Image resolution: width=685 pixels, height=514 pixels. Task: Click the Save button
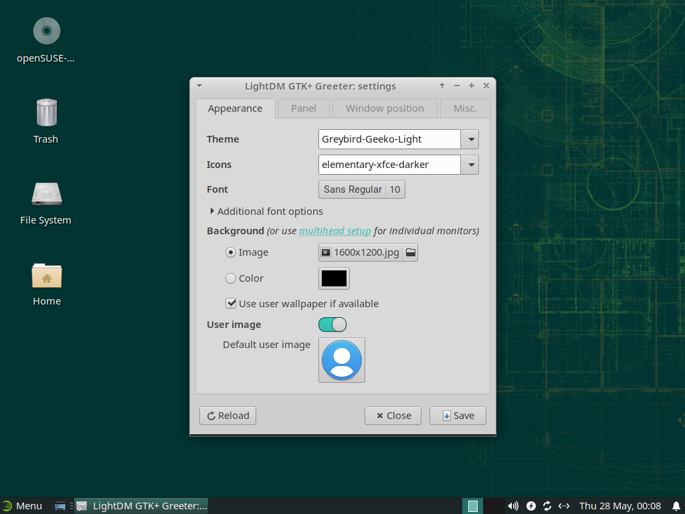(x=458, y=416)
